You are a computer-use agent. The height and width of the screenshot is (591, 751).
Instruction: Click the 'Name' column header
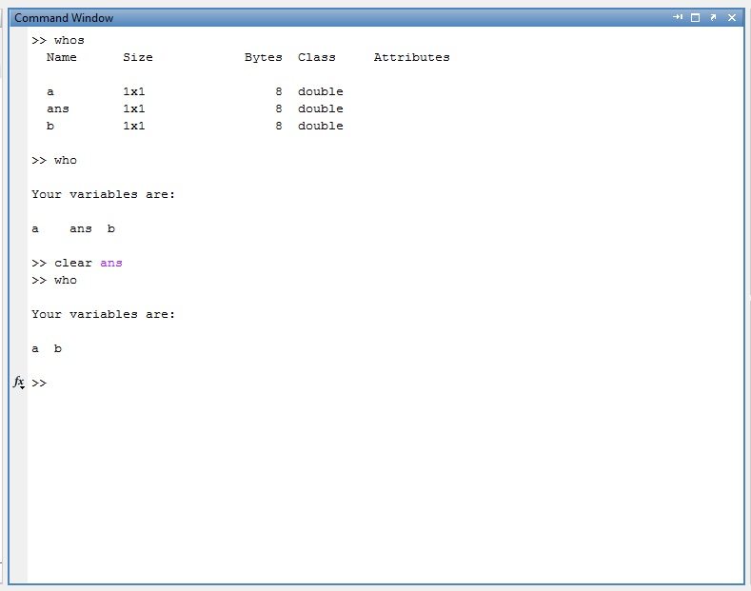pos(61,57)
